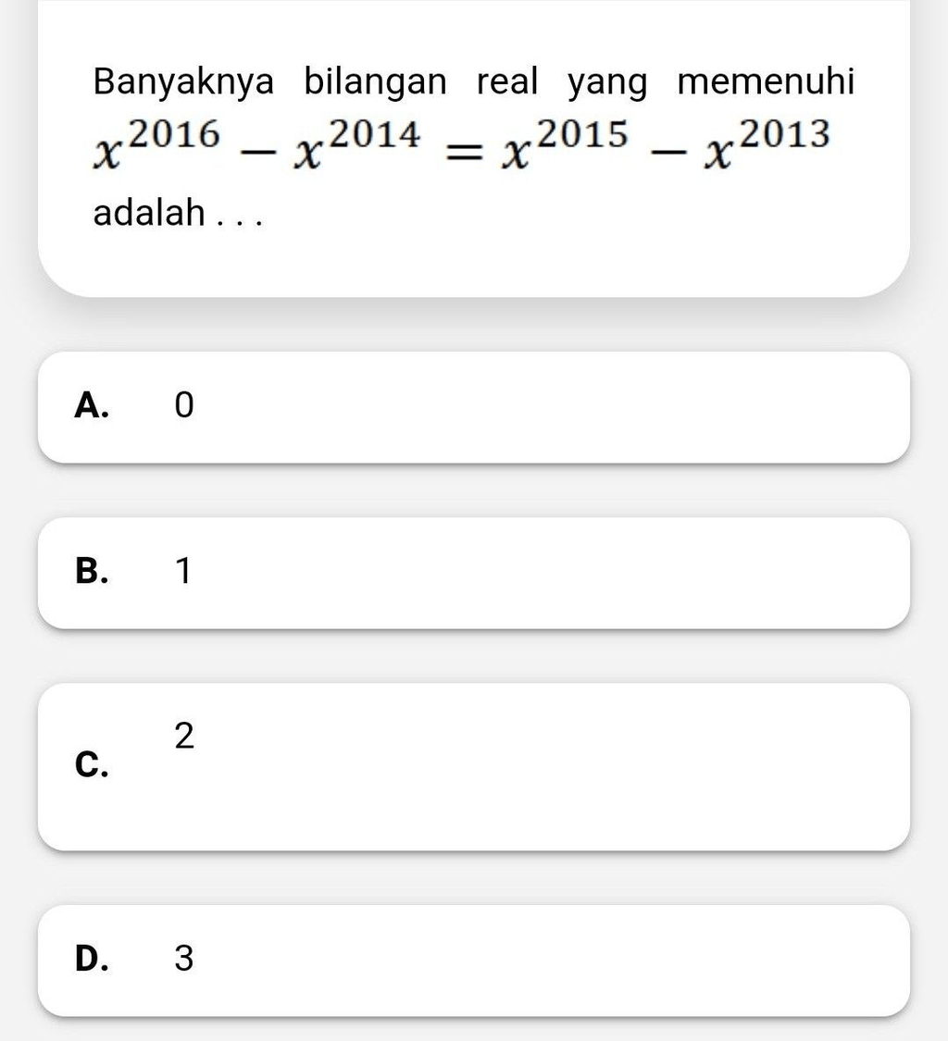Click the bold letter A label
Screen dimensions: 948x1041
92,405
